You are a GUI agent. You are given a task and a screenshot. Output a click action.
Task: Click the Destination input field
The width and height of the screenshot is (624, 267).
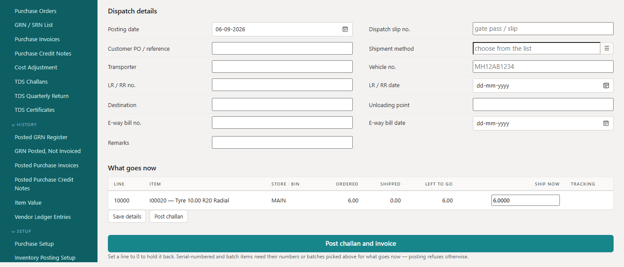[282, 104]
